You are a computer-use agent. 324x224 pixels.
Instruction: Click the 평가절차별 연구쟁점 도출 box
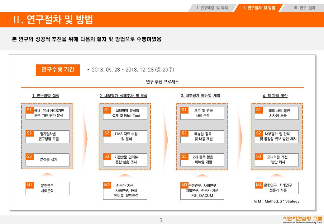[48, 137]
